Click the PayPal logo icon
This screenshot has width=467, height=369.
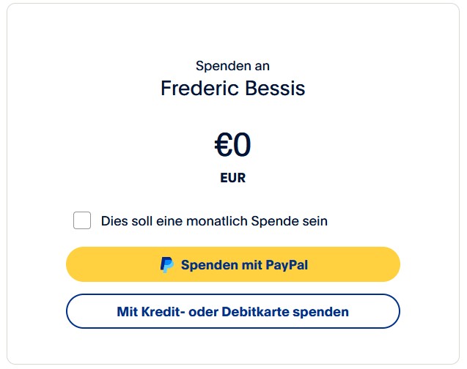(167, 265)
